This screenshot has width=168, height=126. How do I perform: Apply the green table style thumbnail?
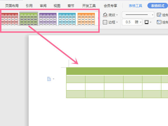pyautogui.click(x=29, y=19)
